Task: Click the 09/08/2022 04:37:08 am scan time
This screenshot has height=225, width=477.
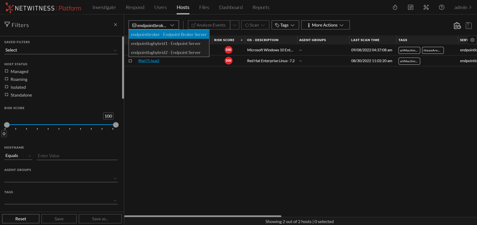Action: 371,50
